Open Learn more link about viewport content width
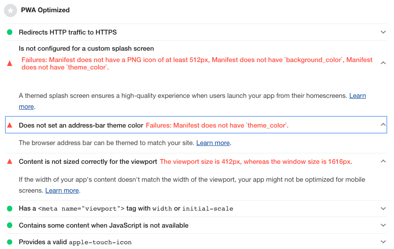 (62, 190)
